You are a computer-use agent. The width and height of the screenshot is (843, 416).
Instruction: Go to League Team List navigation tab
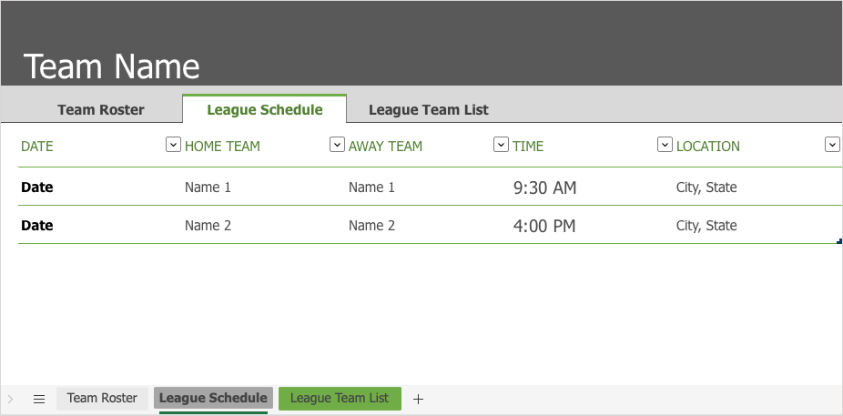click(429, 110)
